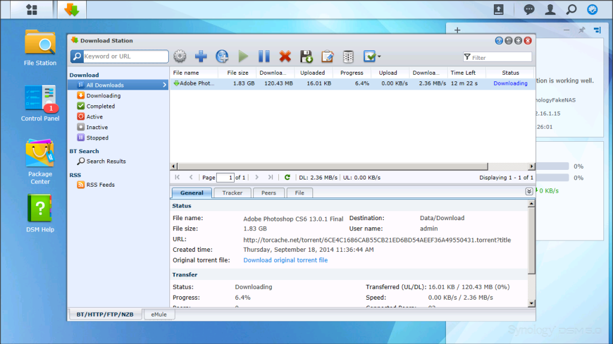Screen dimensions: 613x344
Task: Click the clipboard edit task icon
Action: coord(327,56)
